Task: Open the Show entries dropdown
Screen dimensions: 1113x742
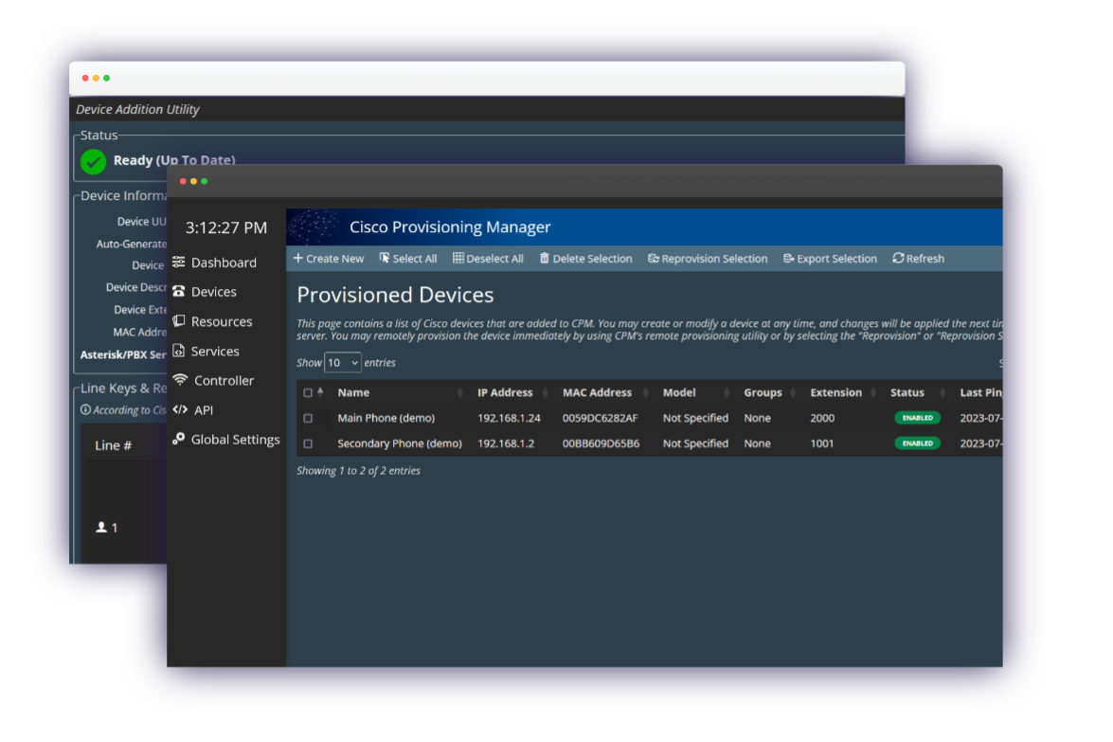Action: [342, 362]
